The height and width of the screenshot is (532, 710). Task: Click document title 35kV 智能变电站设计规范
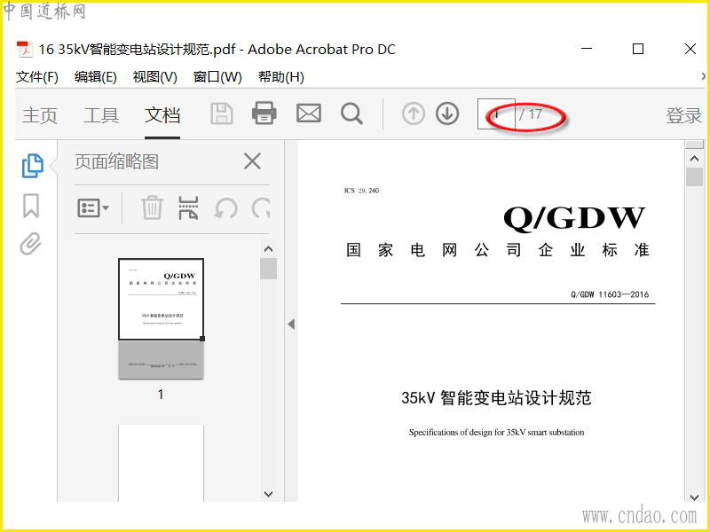(x=496, y=398)
